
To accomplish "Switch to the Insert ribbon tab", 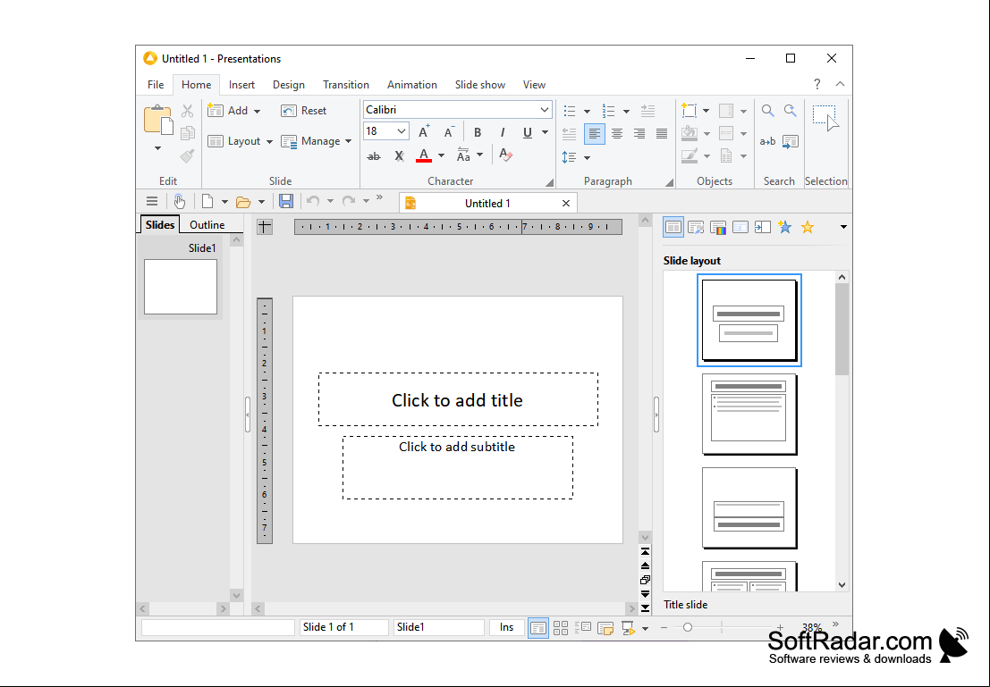I will pos(241,85).
